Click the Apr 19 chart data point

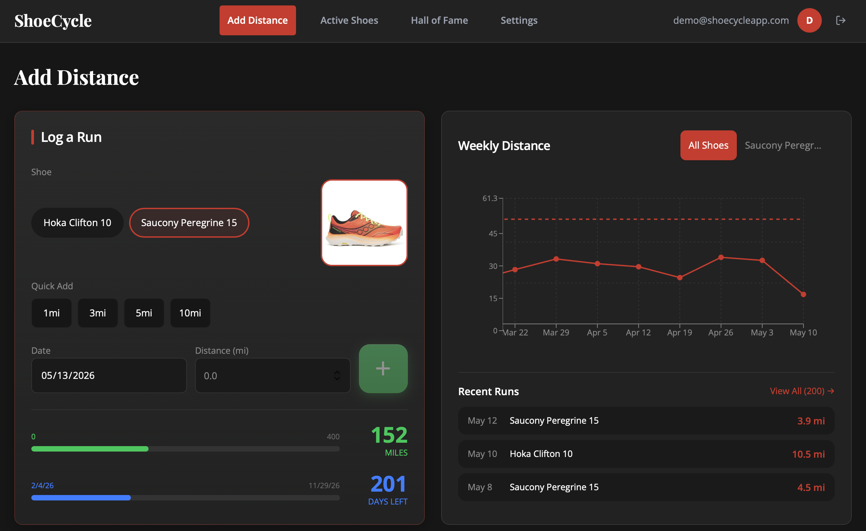coord(680,278)
